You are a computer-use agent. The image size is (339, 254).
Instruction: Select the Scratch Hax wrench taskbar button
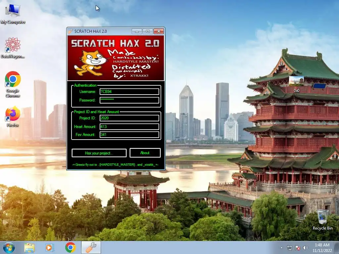pyautogui.click(x=91, y=247)
